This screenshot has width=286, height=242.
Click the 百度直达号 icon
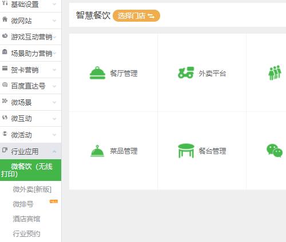5,84
